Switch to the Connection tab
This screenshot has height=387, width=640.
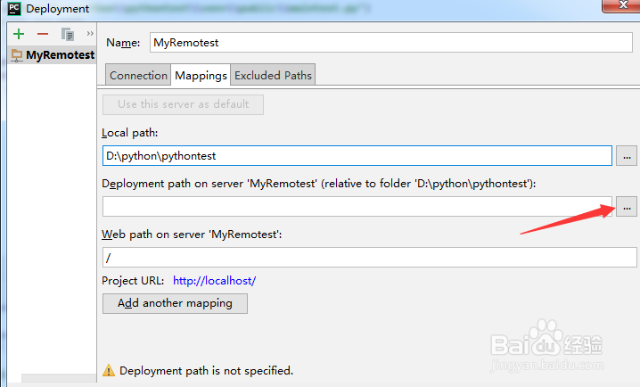coord(138,75)
